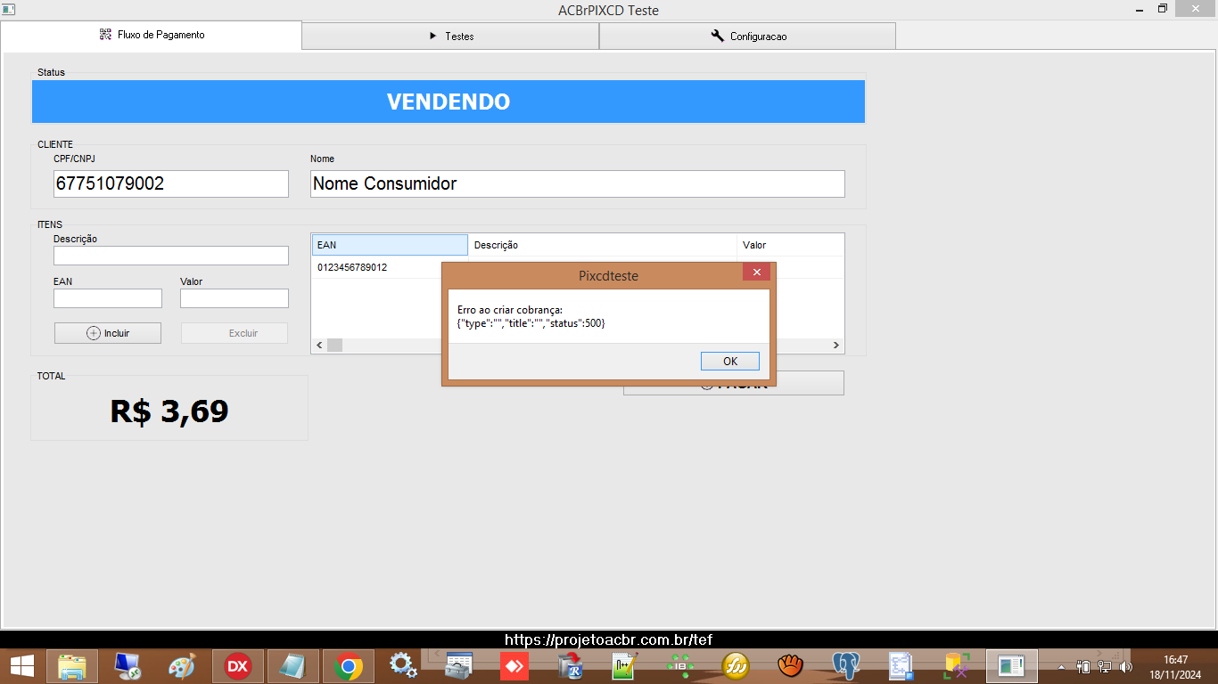The height and width of the screenshot is (684, 1218).
Task: Click the items grid scroll-left arrow
Action: click(x=319, y=345)
